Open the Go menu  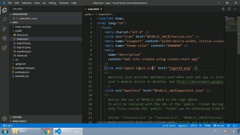coord(44,3)
